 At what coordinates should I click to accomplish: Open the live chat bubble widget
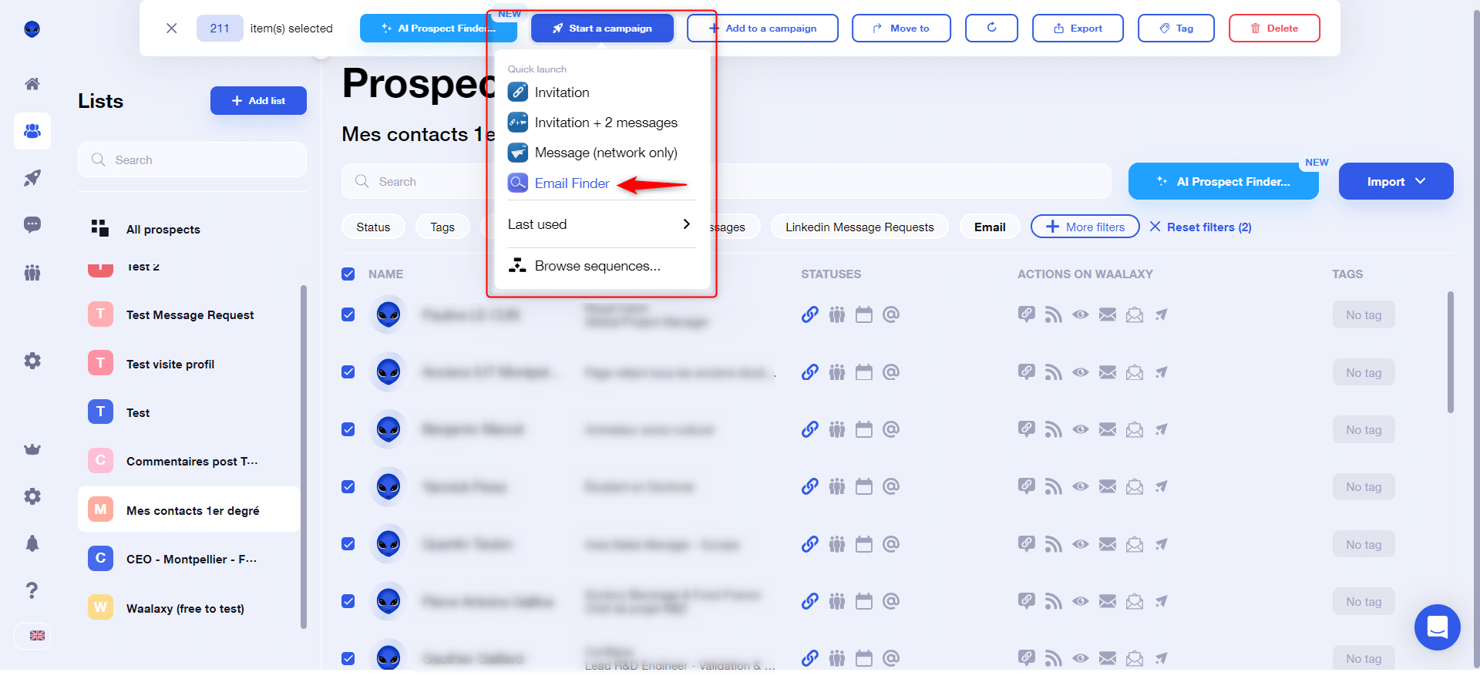[1438, 627]
